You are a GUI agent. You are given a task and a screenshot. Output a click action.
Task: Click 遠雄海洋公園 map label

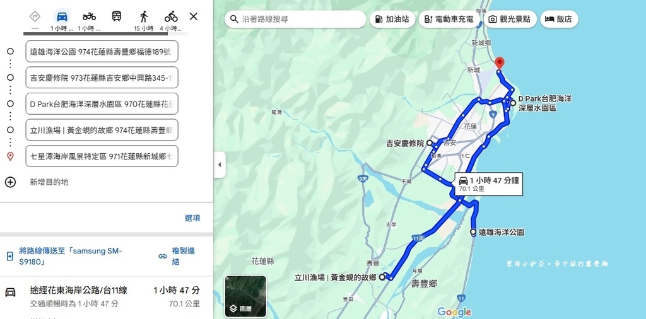(502, 233)
